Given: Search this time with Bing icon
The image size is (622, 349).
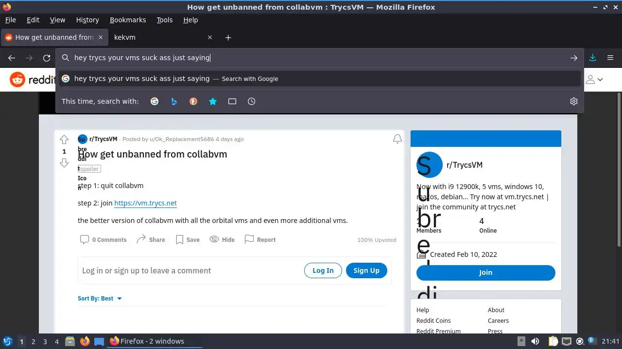Looking at the screenshot, I should tap(174, 101).
